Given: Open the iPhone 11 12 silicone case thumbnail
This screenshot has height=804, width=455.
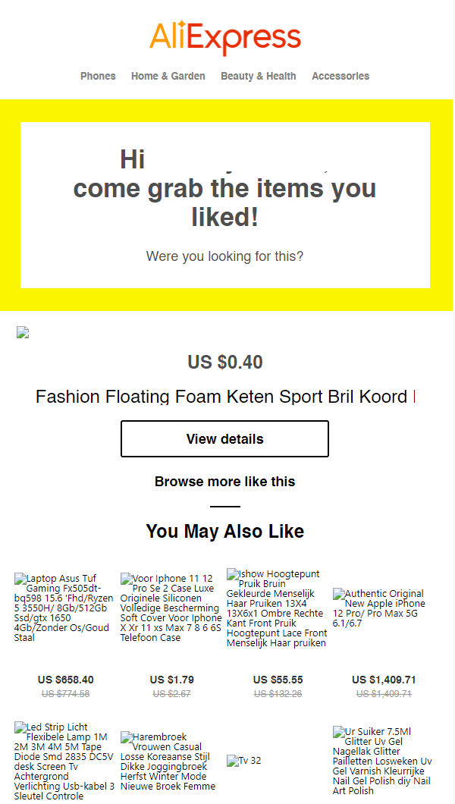Looking at the screenshot, I should (171, 608).
